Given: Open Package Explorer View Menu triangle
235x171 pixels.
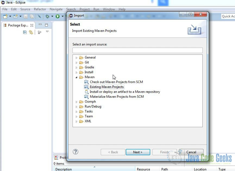Looking at the screenshot, I should tap(47, 32).
